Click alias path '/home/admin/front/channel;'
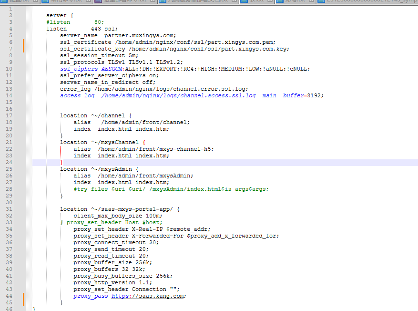418x311 pixels. pyautogui.click(x=145, y=122)
